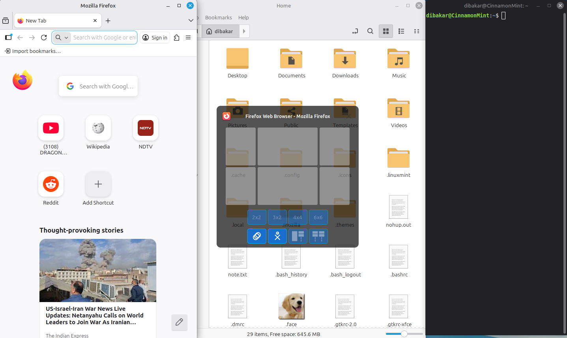The height and width of the screenshot is (338, 567).
Task: Toggle the Firefox sidebar button
Action: tap(8, 38)
